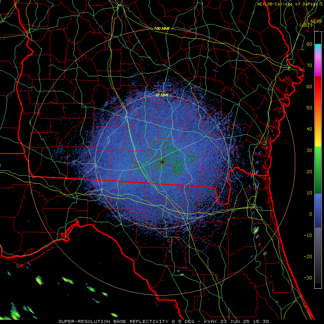The height and width of the screenshot is (324, 324).
Task: Click the "-30" value on the dBZ scale
Action: click(x=308, y=278)
